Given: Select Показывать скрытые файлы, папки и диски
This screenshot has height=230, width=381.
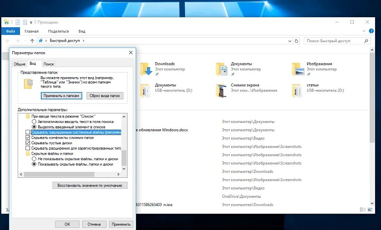Looking at the screenshot, I should [34, 164].
